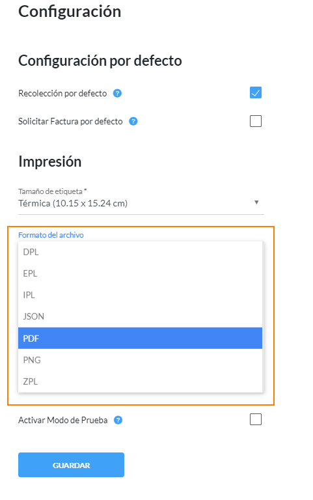Click help icon next to Solicitar Factura
The width and height of the screenshot is (313, 500).
pyautogui.click(x=133, y=121)
